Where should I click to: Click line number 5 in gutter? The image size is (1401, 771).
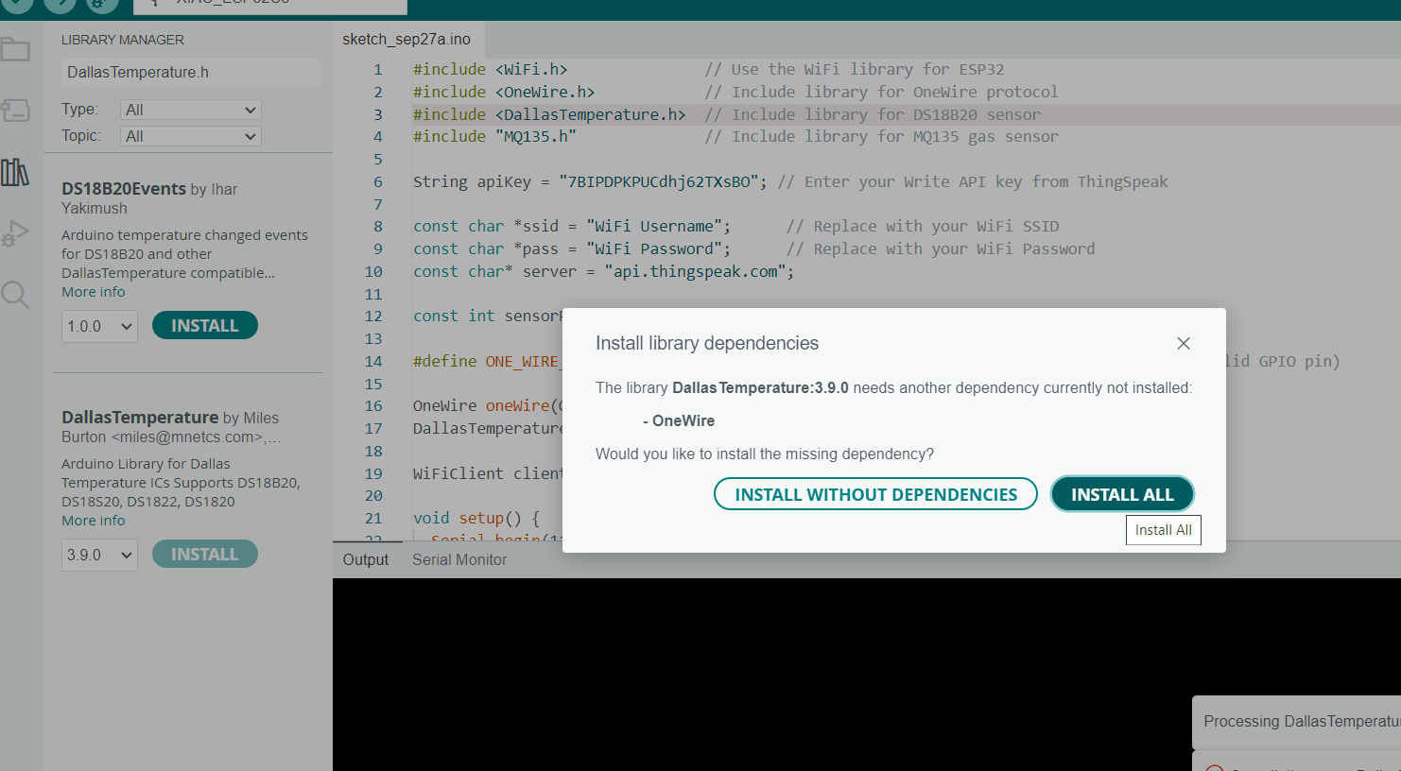[x=377, y=159]
